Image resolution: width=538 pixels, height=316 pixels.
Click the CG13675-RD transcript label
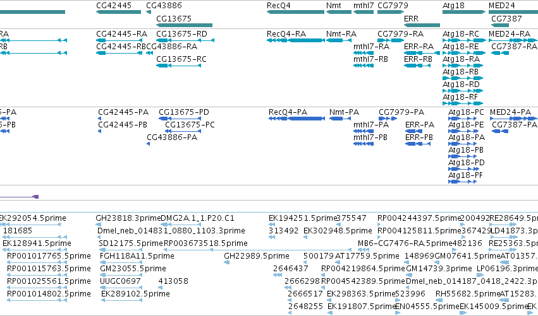click(181, 34)
